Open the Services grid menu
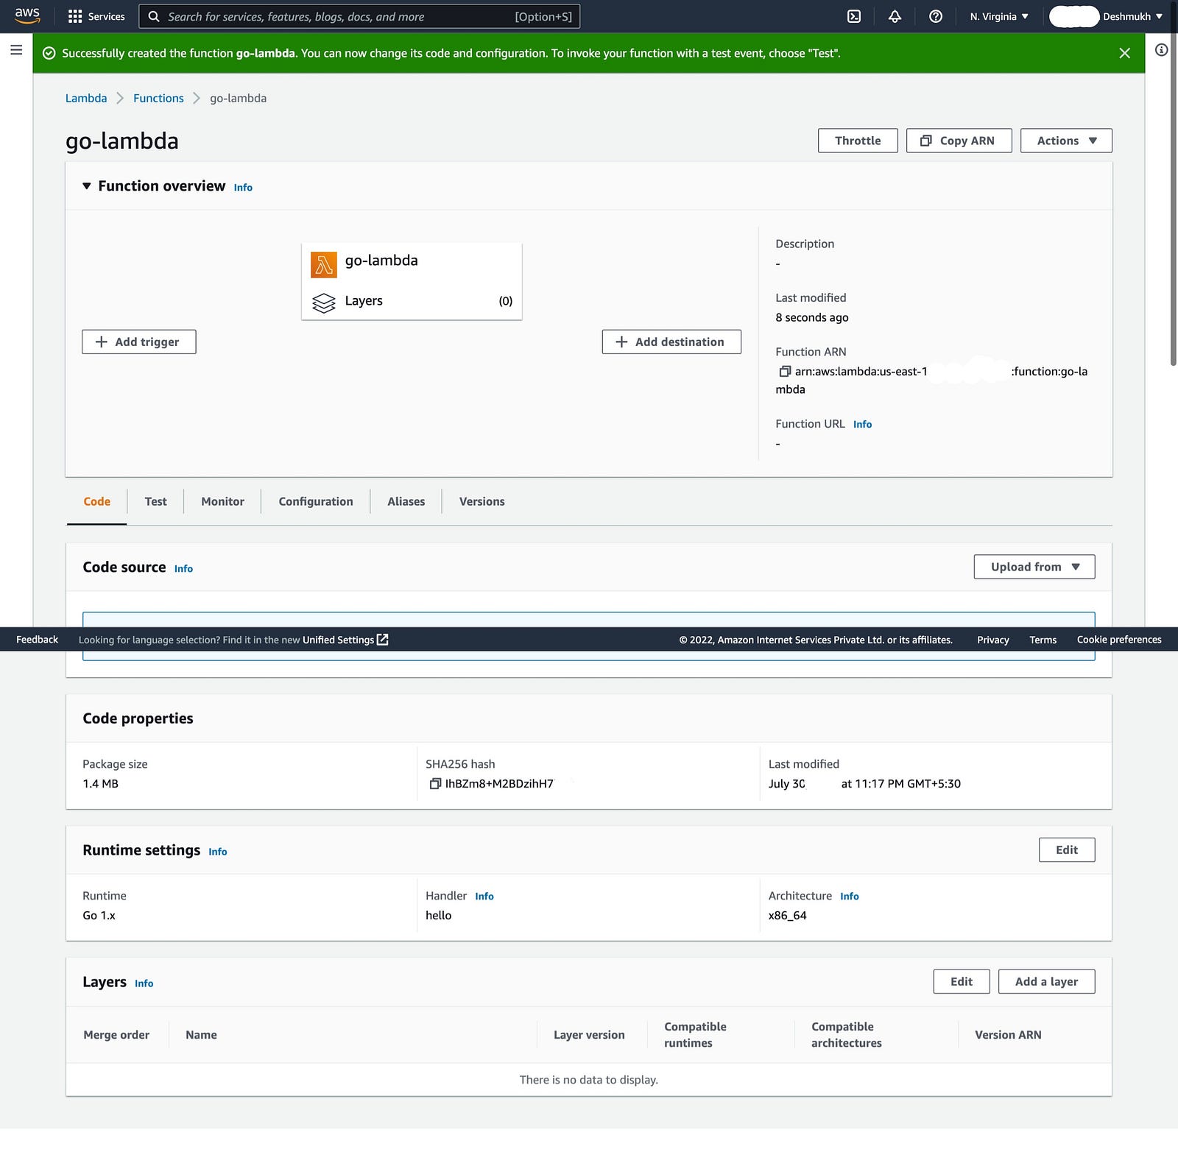This screenshot has width=1178, height=1152. click(96, 16)
